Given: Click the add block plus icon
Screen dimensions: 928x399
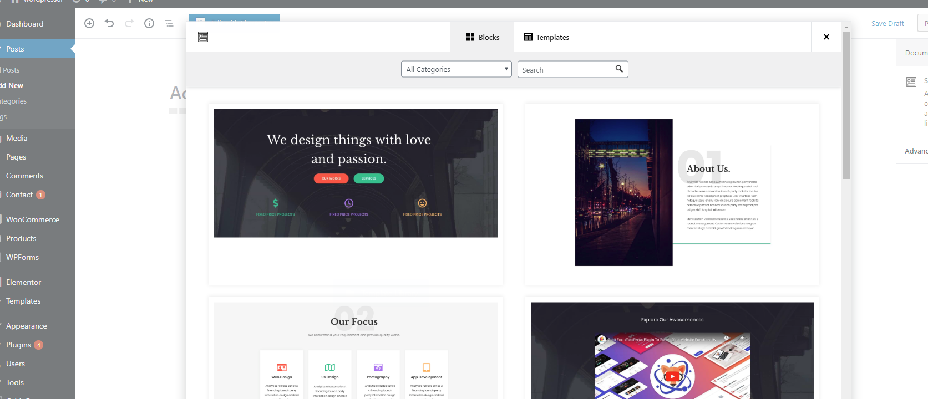Looking at the screenshot, I should [x=89, y=23].
